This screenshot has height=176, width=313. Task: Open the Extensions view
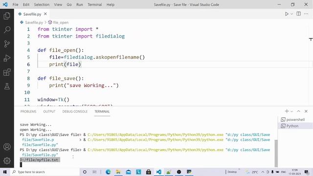click(7, 72)
